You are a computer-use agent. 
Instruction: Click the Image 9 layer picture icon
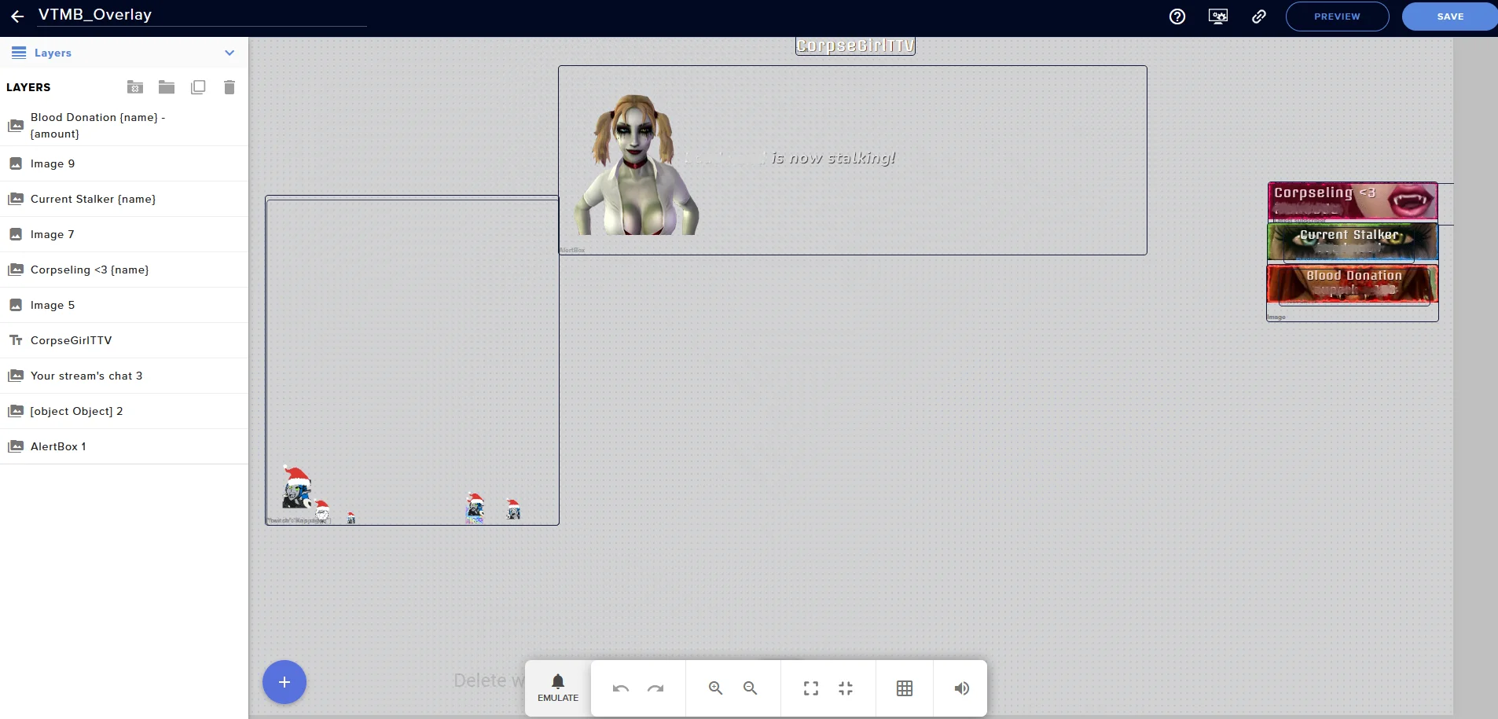pos(16,163)
